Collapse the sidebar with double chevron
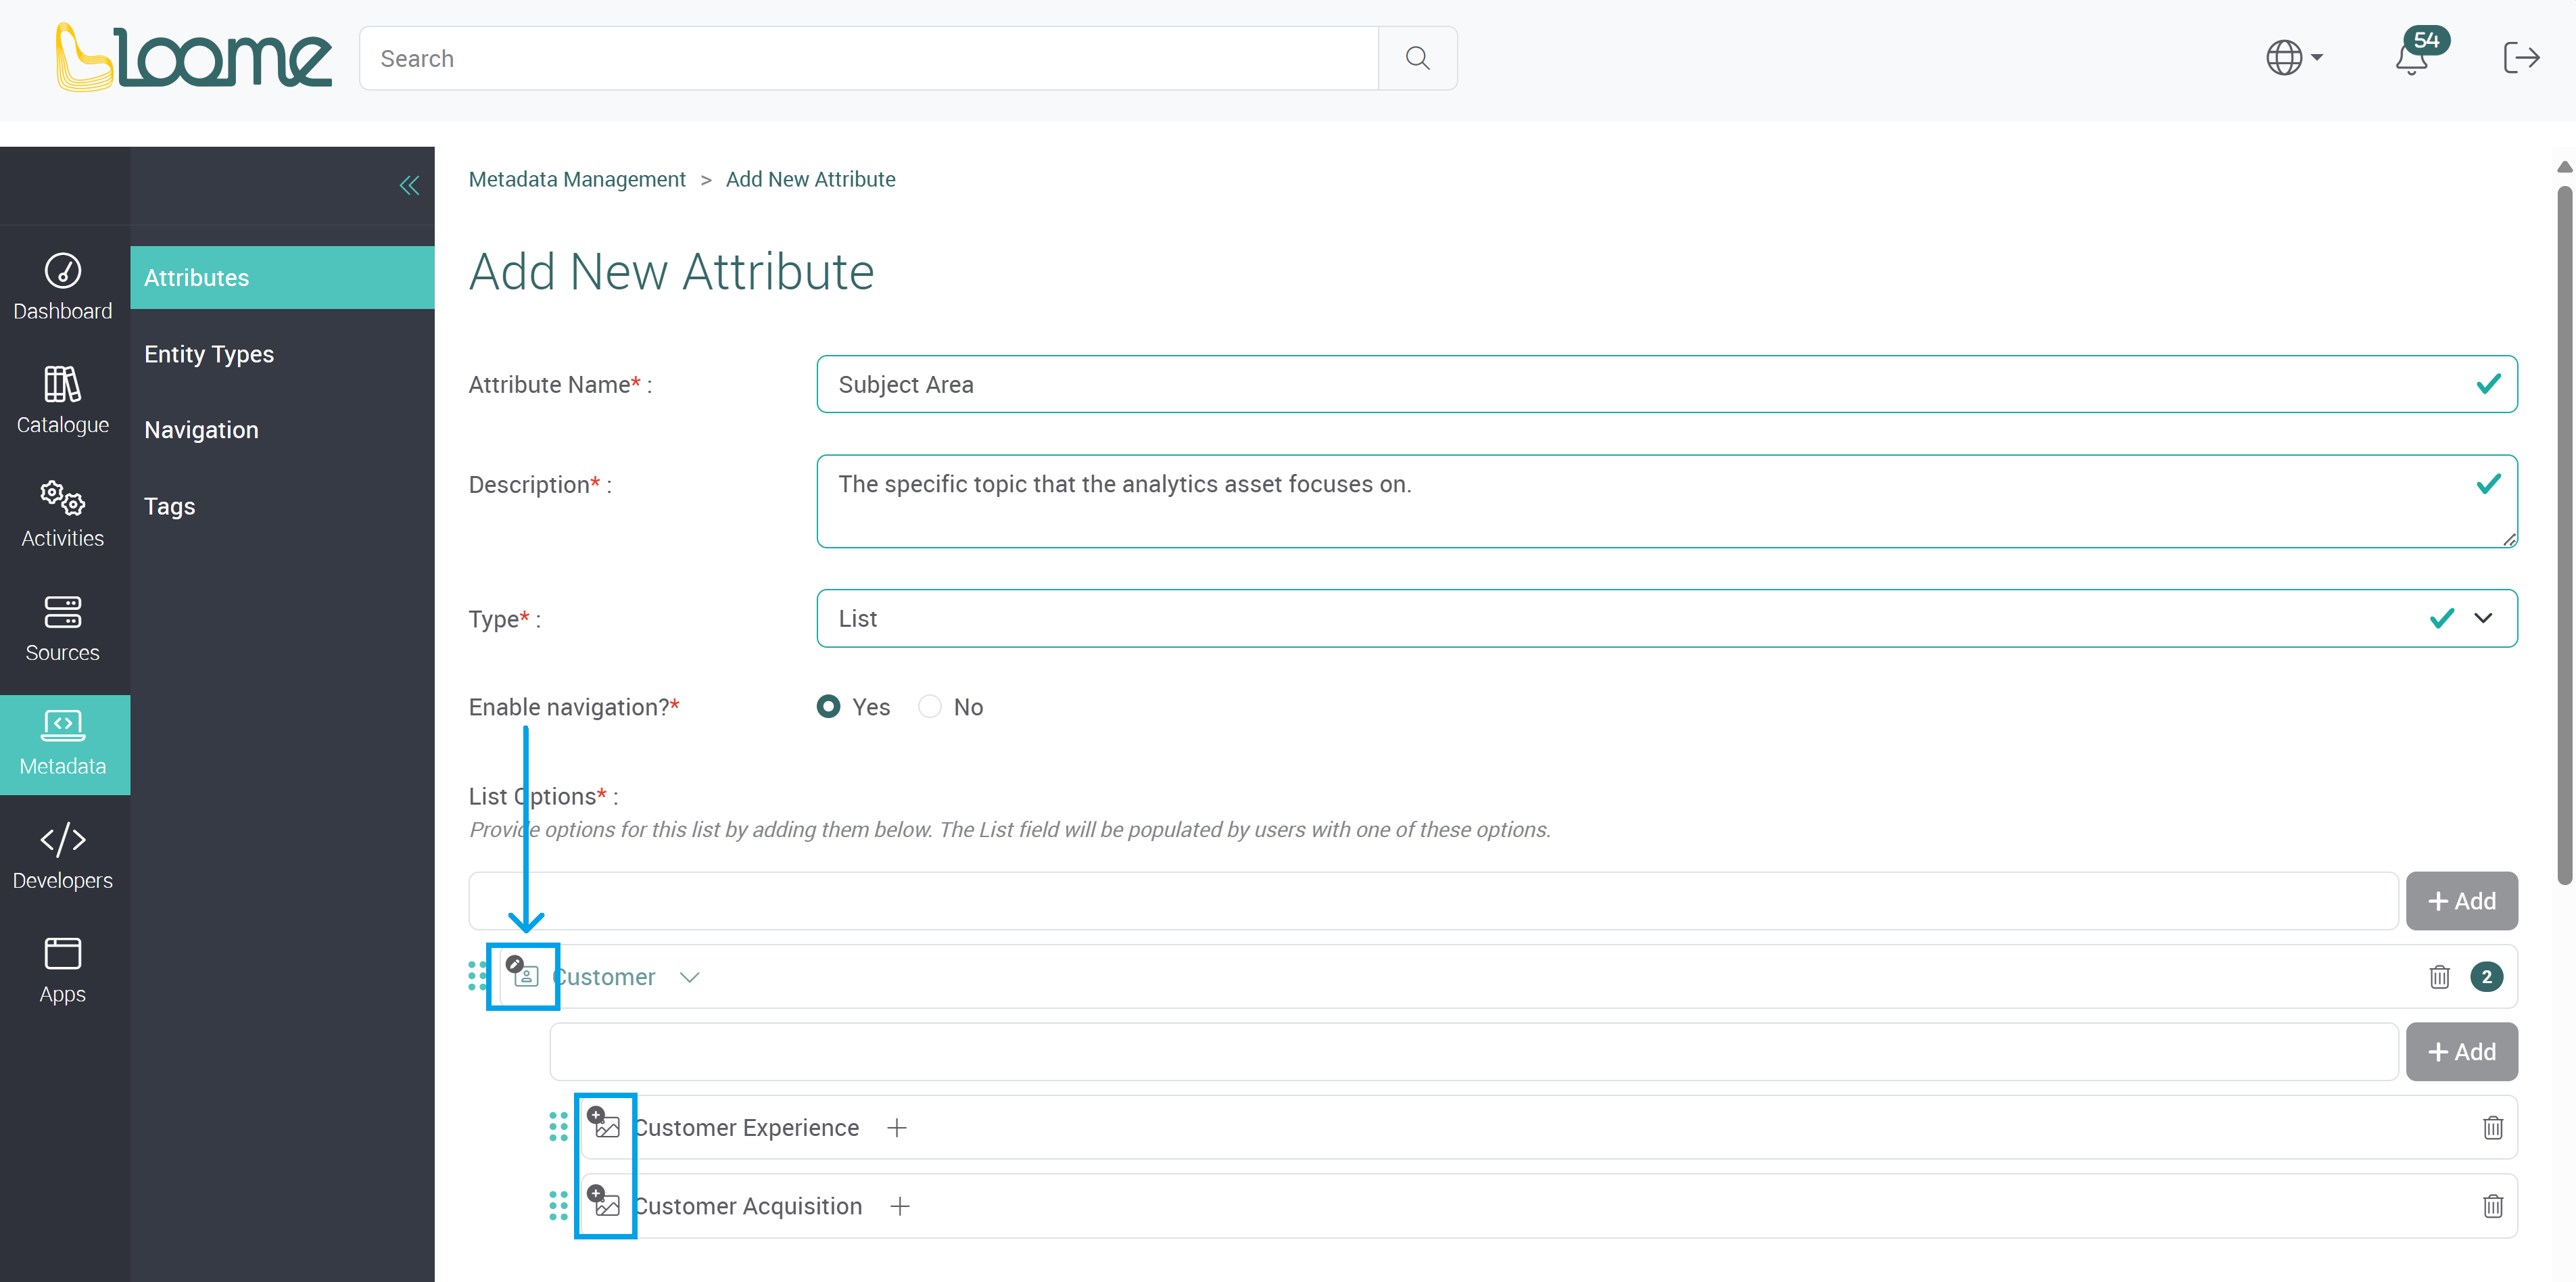The width and height of the screenshot is (2576, 1282). [x=409, y=185]
